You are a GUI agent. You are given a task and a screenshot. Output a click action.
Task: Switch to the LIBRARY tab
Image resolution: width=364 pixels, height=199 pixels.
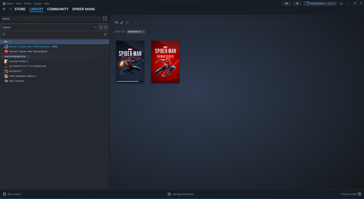pyautogui.click(x=36, y=9)
